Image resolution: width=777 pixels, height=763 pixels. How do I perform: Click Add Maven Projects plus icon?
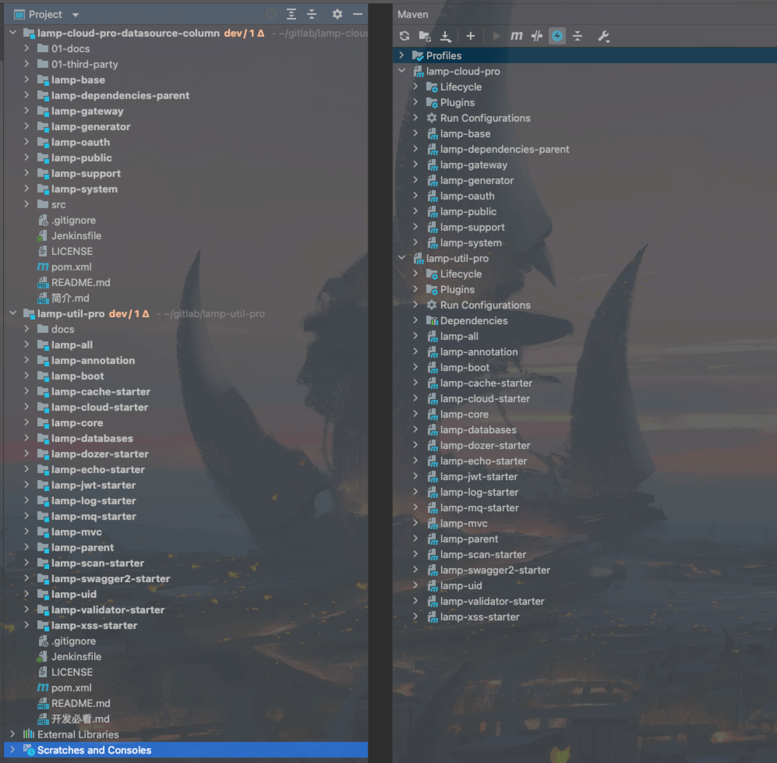tap(470, 36)
